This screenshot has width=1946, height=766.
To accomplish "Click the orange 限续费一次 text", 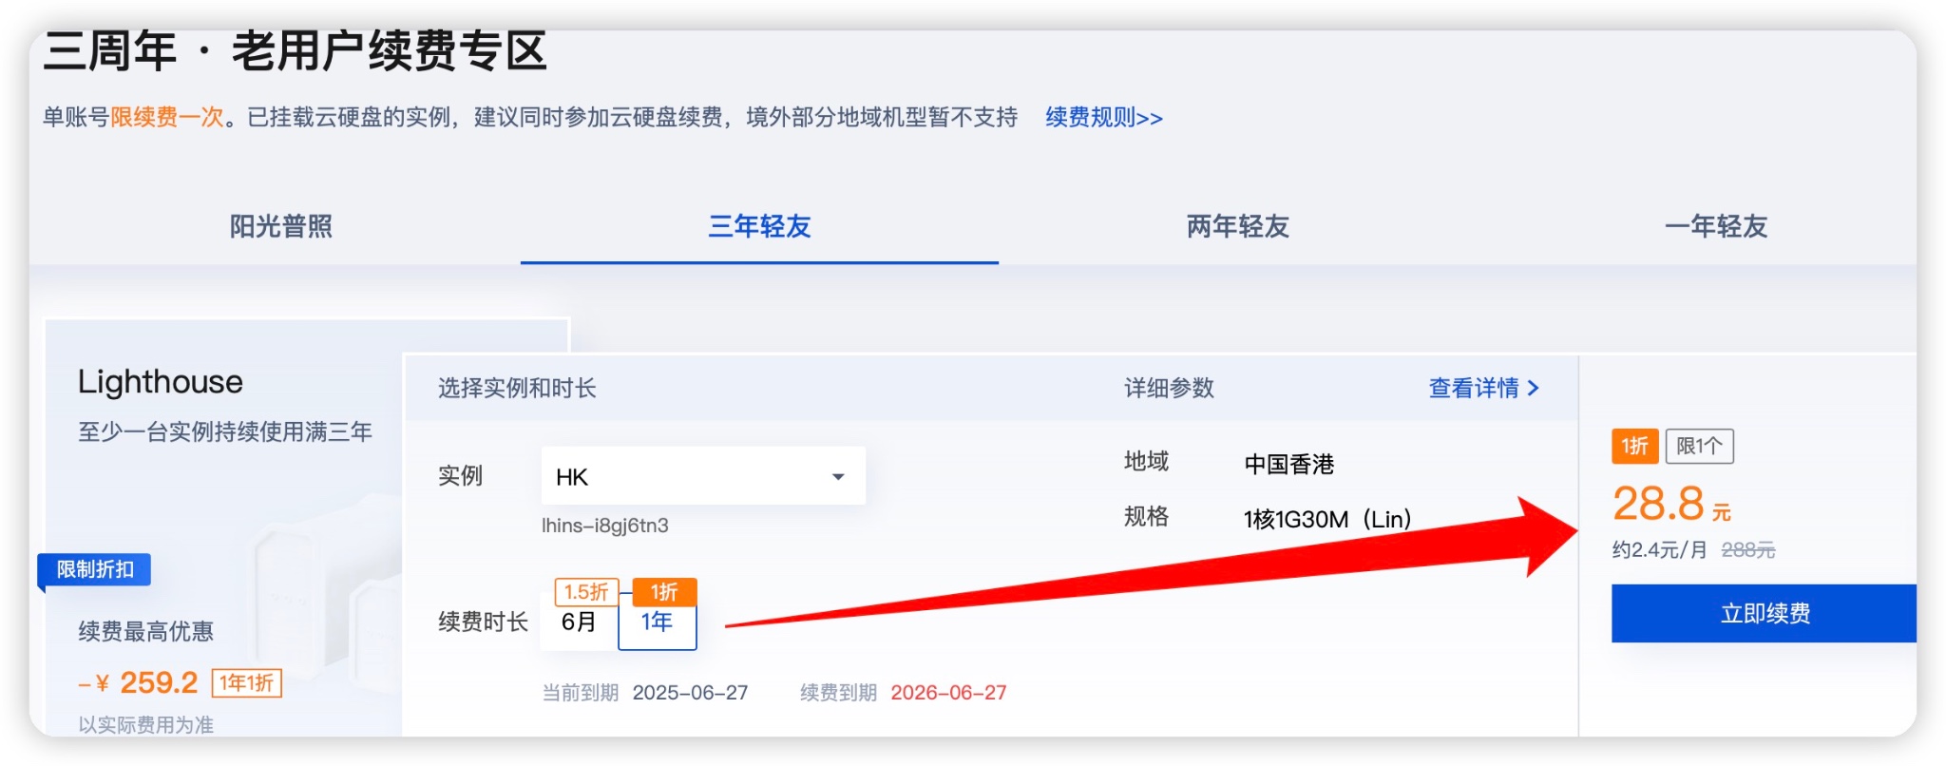I will 167,117.
